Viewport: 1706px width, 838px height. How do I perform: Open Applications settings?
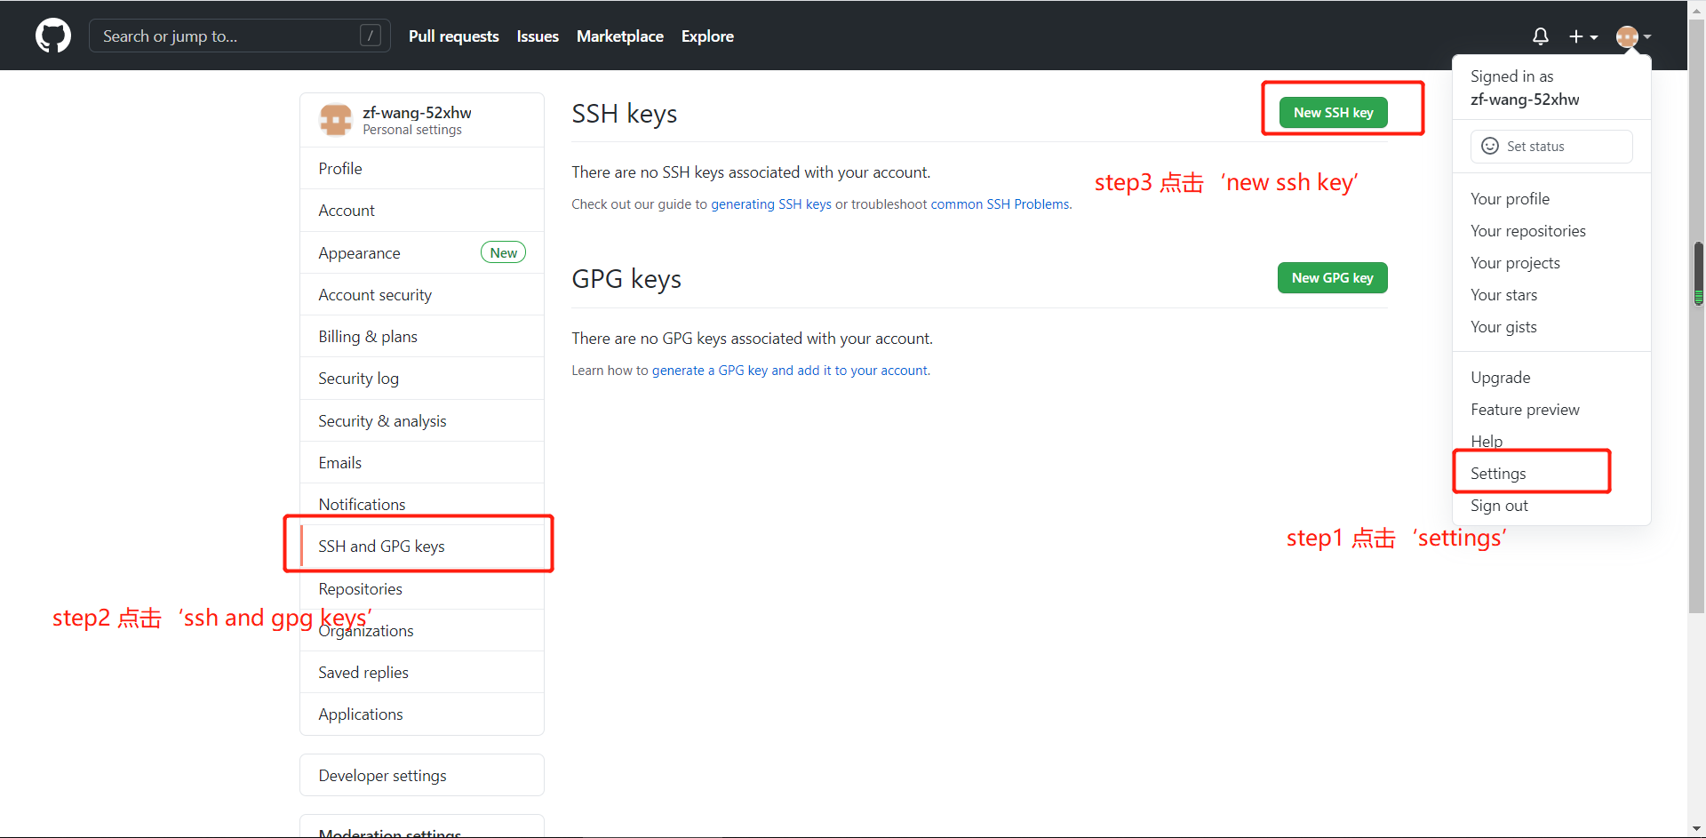422,714
